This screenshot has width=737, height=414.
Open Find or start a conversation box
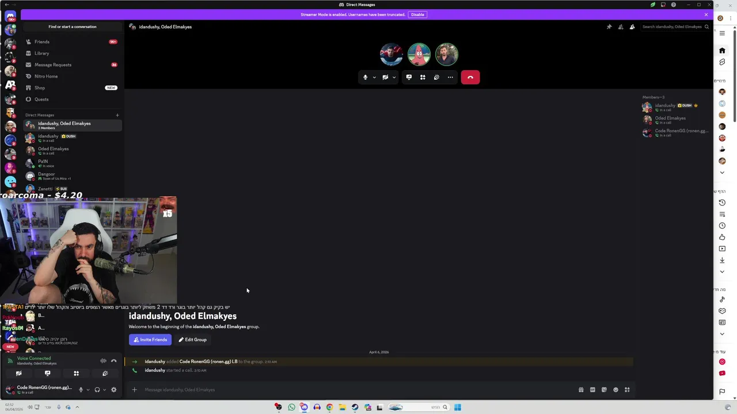pyautogui.click(x=73, y=26)
